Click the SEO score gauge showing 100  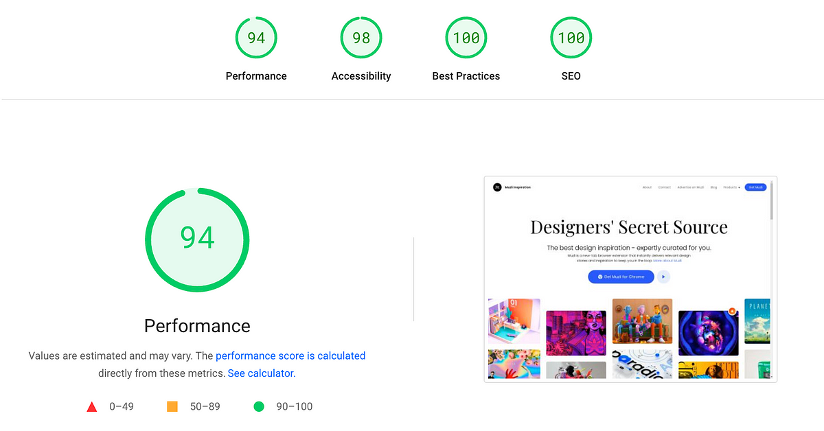click(x=571, y=38)
